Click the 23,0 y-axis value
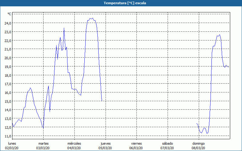The image size is (242, 151). point(8,32)
